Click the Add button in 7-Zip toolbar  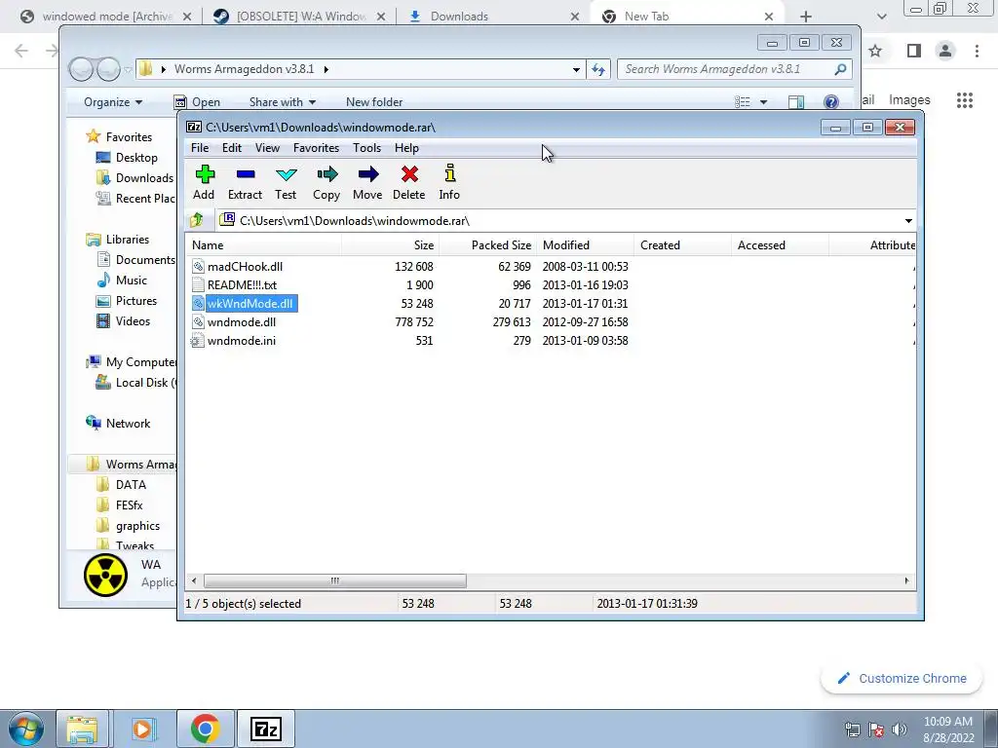[205, 183]
